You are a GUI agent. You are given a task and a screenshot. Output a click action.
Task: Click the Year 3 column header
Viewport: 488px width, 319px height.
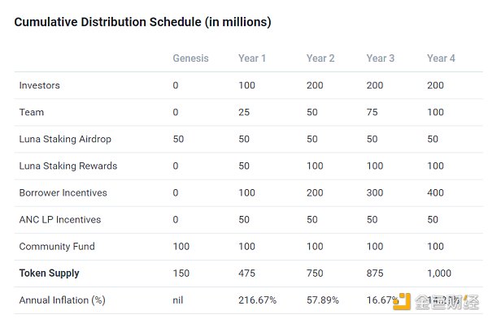point(381,58)
